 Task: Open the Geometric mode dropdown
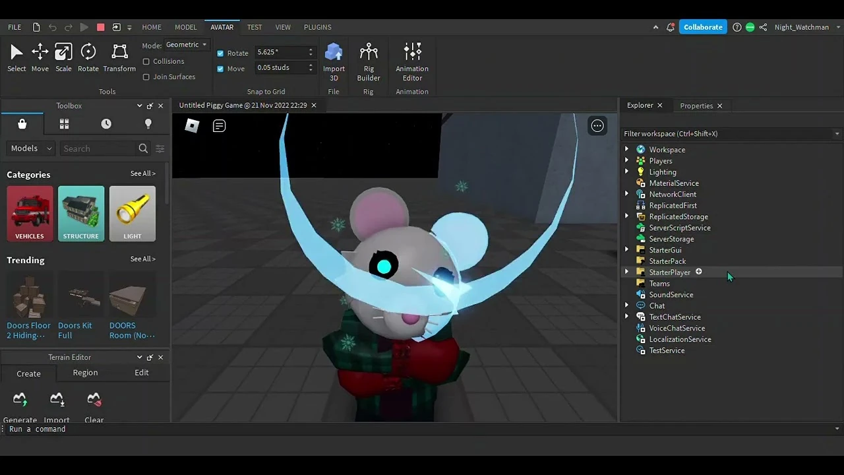point(186,45)
